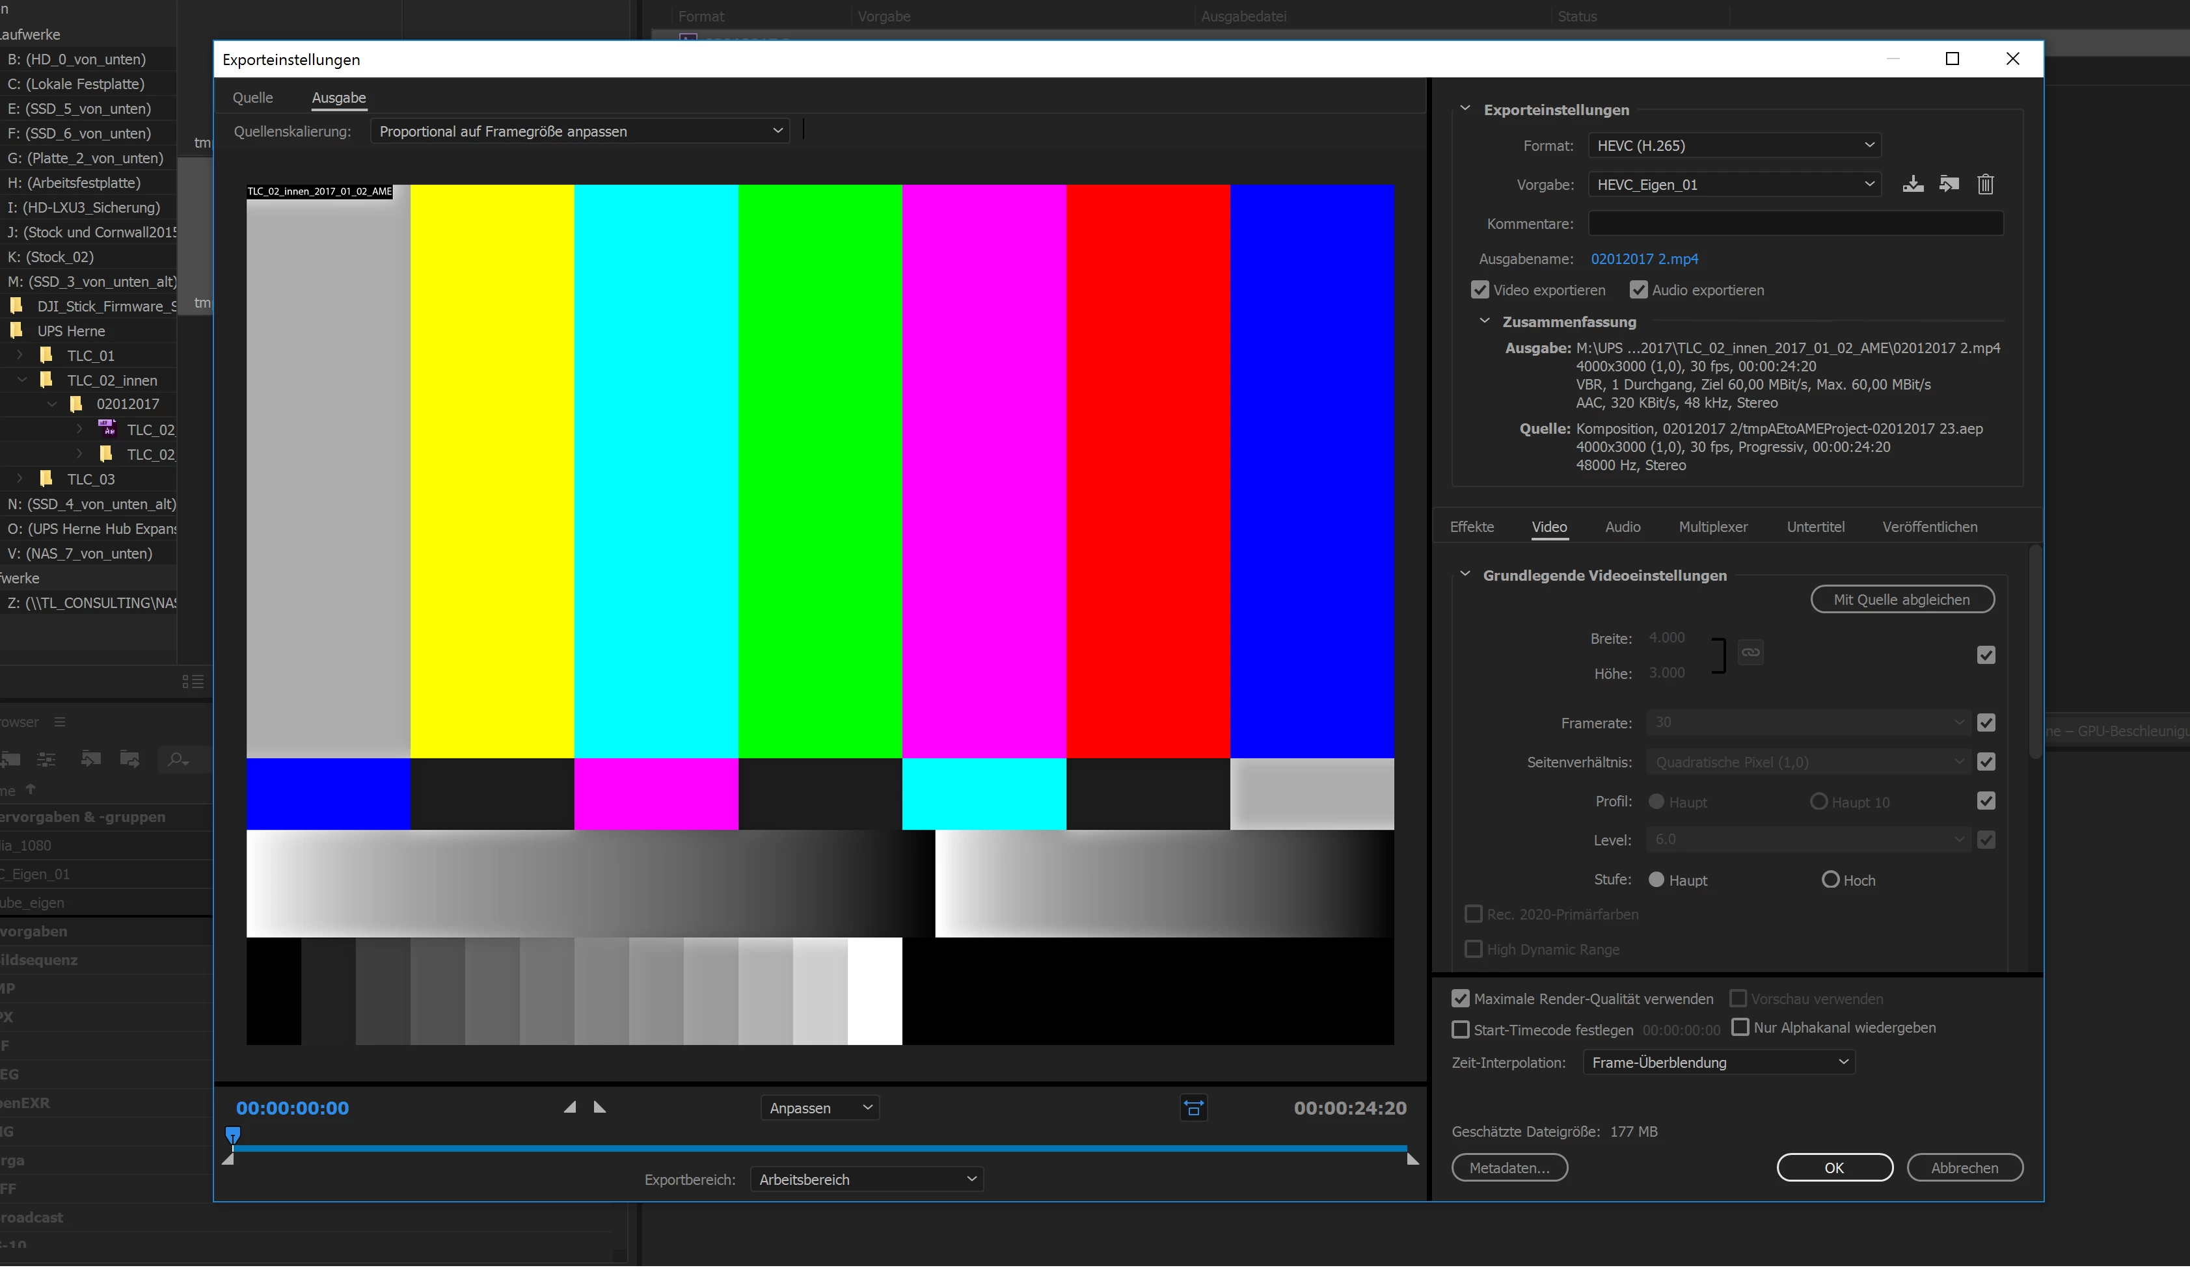Click the Mit Quelle abgleichen button

pyautogui.click(x=1902, y=600)
